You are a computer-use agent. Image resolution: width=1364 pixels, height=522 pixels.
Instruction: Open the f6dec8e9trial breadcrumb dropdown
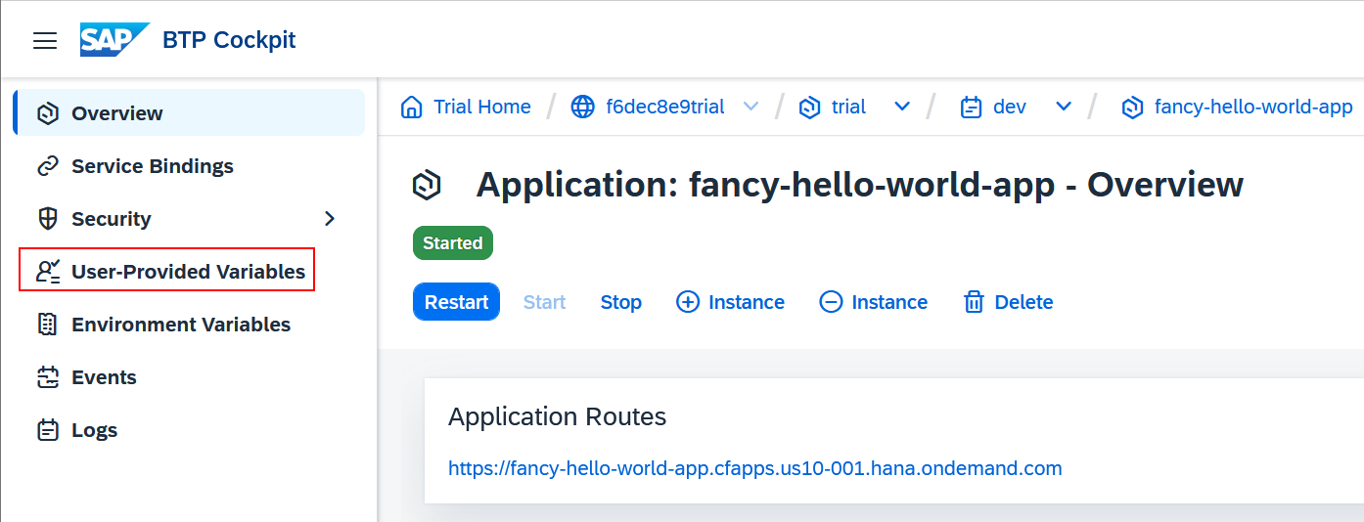750,107
